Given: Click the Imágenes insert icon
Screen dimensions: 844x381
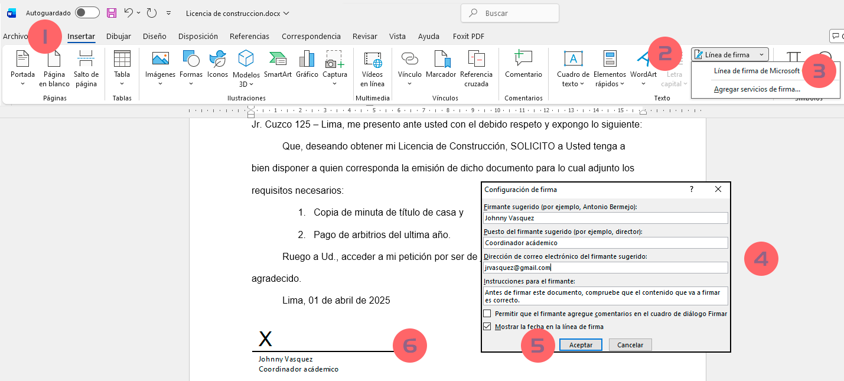Looking at the screenshot, I should pyautogui.click(x=161, y=58).
